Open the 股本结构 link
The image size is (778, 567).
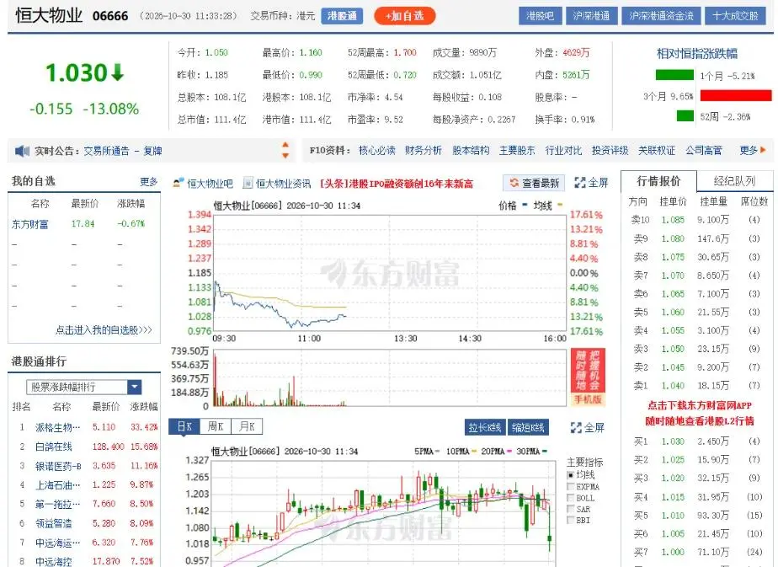471,151
